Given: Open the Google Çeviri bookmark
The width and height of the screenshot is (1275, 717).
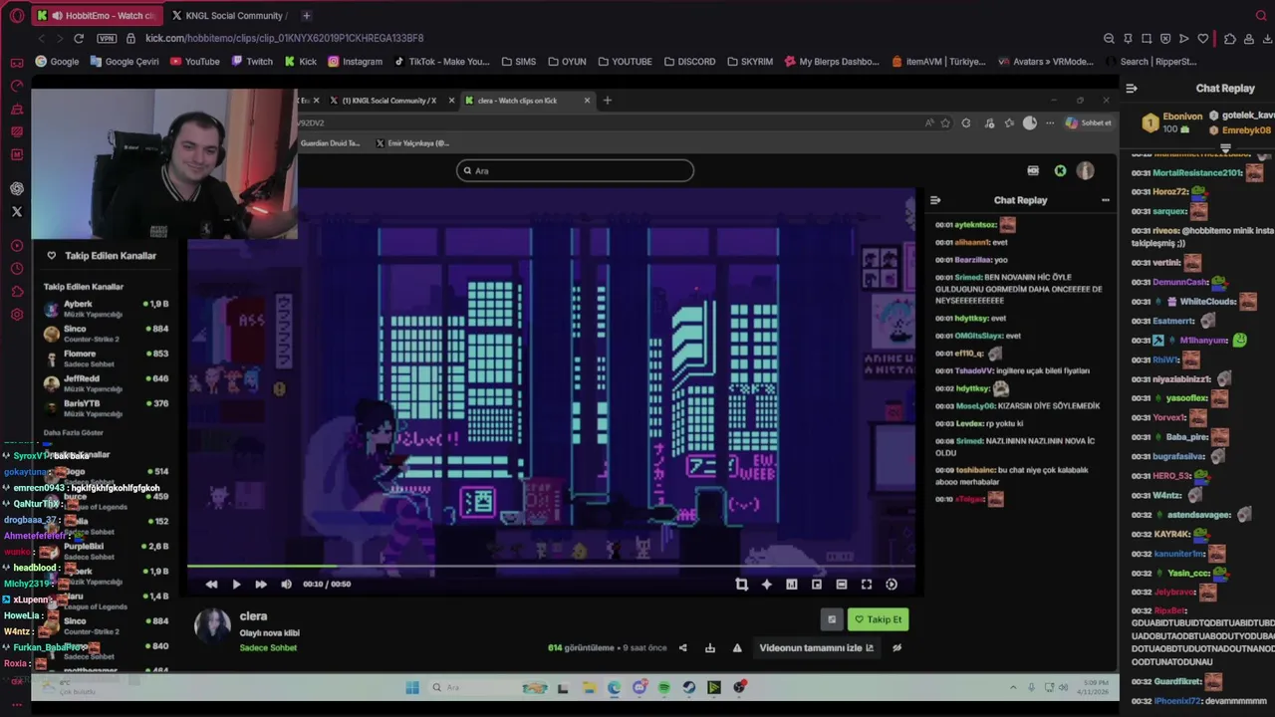Looking at the screenshot, I should point(125,62).
